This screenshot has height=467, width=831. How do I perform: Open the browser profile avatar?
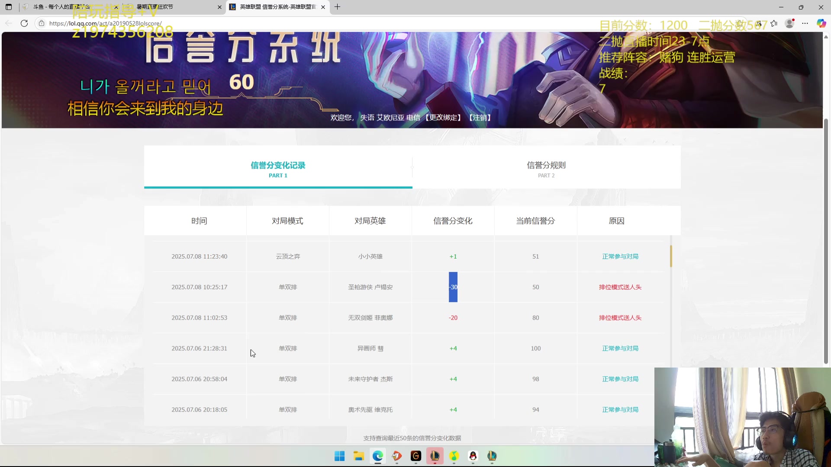tap(789, 23)
